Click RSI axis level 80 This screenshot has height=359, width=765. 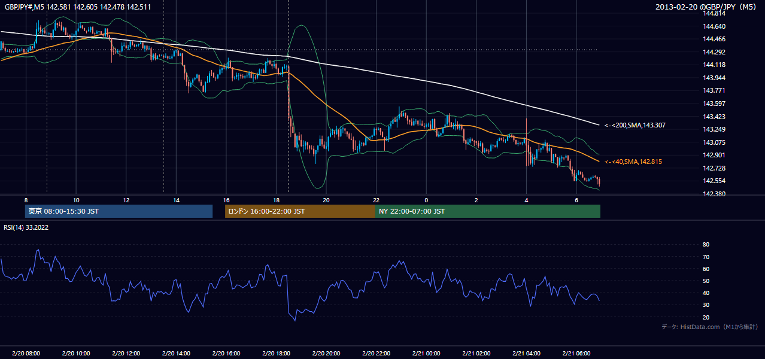point(706,245)
